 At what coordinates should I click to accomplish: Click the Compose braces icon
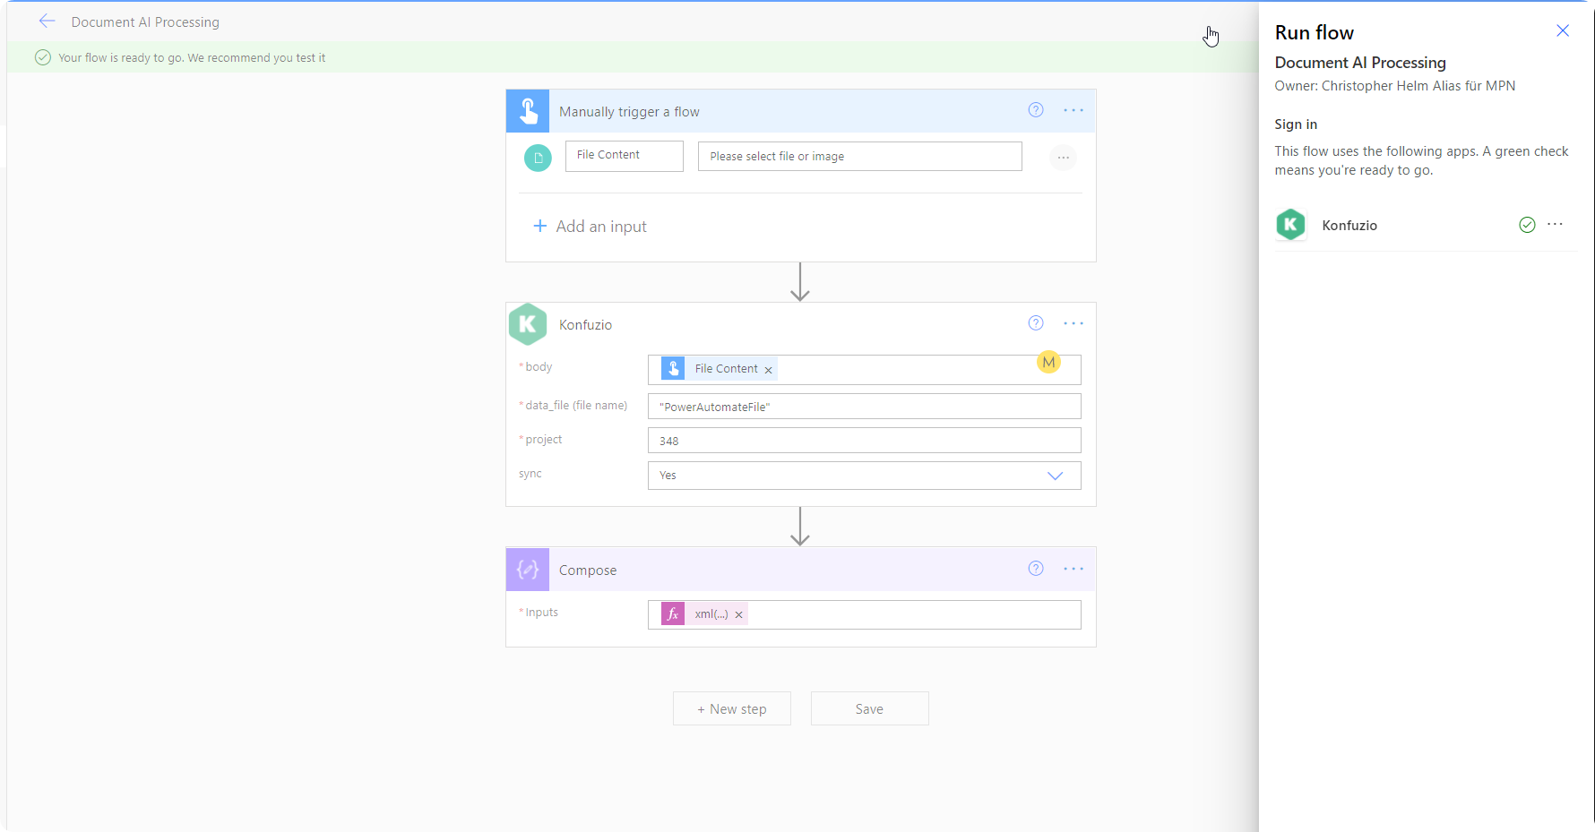528,569
